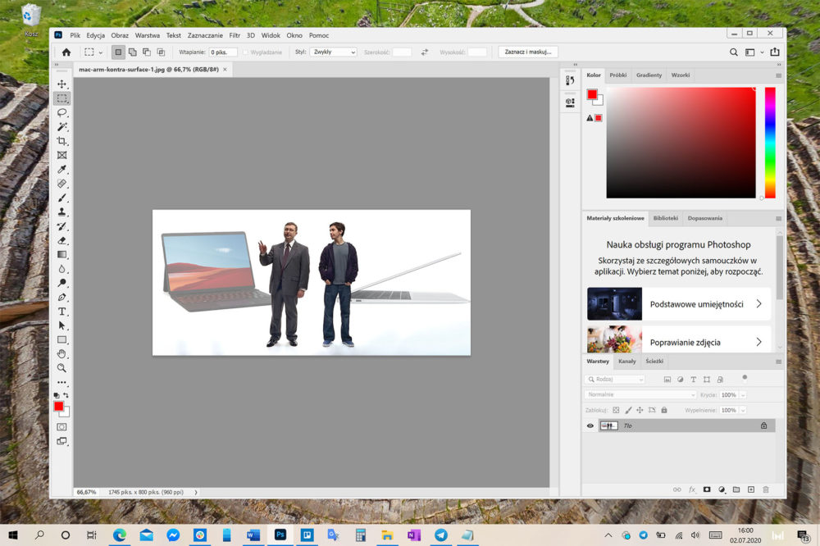Image resolution: width=820 pixels, height=546 pixels.
Task: Pick a shade in the color field
Action: 681,143
